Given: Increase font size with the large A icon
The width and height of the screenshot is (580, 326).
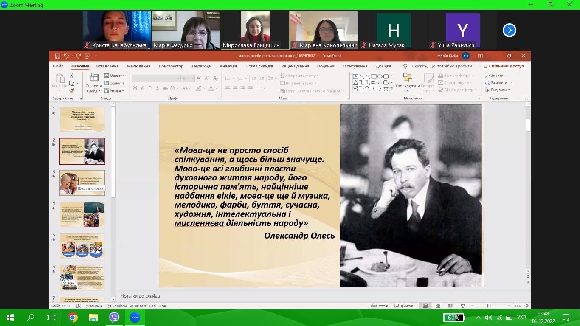Looking at the screenshot, I should click(x=199, y=78).
